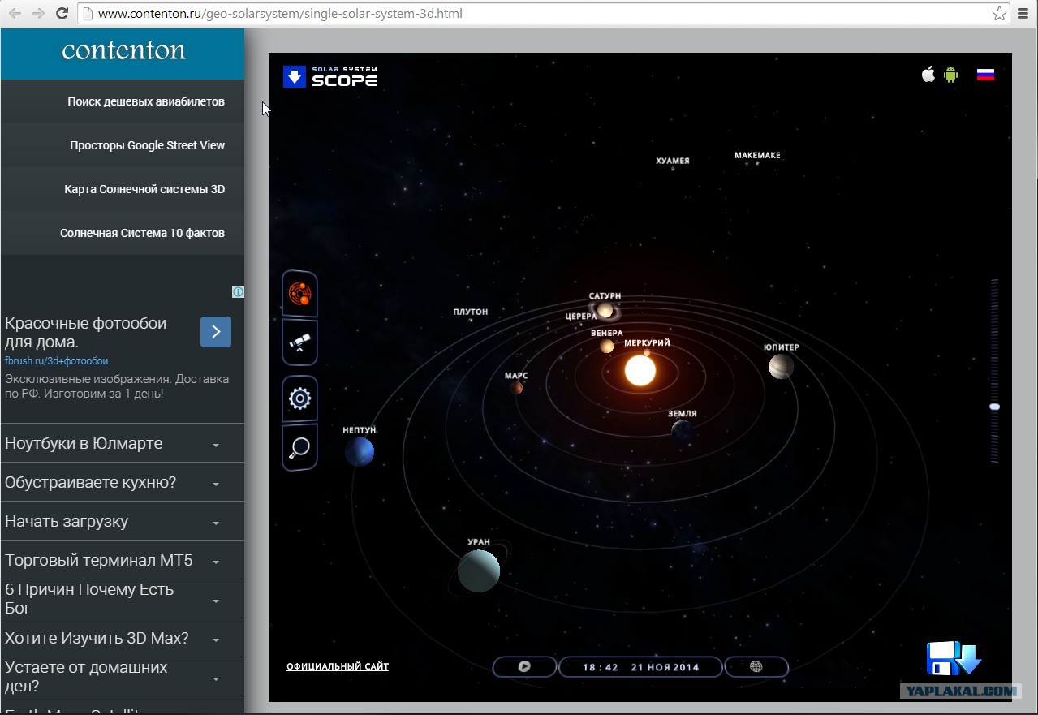Change language via the Russian flag icon
Viewport: 1038px width, 715px height.
(985, 75)
